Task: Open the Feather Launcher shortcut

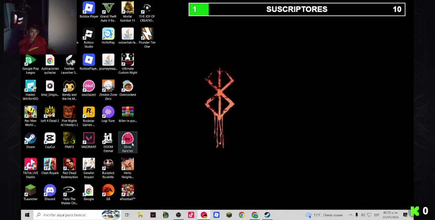Action: pyautogui.click(x=69, y=64)
